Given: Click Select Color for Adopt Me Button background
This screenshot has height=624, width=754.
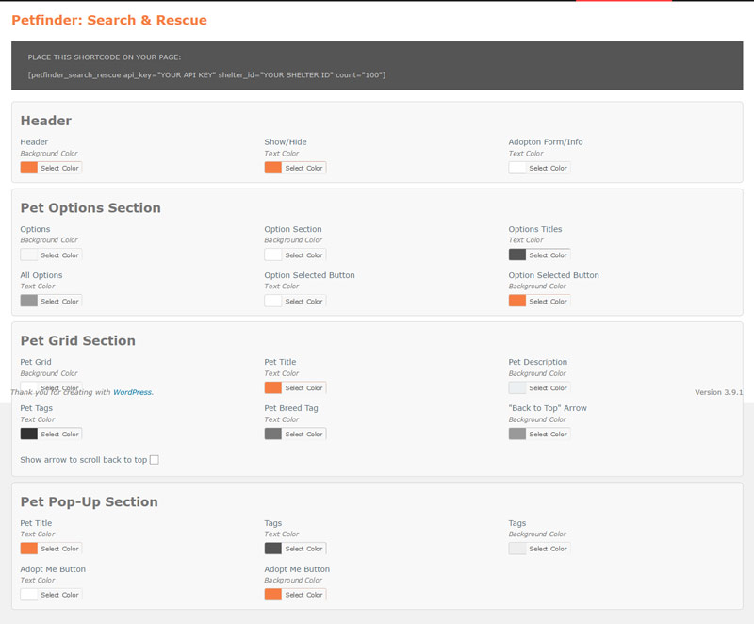Looking at the screenshot, I should pos(303,595).
